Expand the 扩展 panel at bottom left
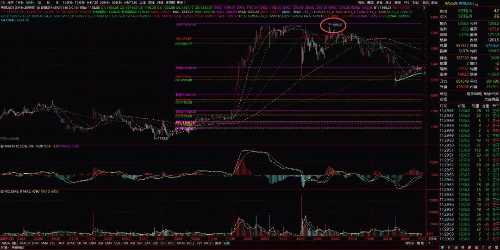Image resolution: width=500 pixels, height=250 pixels. [x=5, y=247]
